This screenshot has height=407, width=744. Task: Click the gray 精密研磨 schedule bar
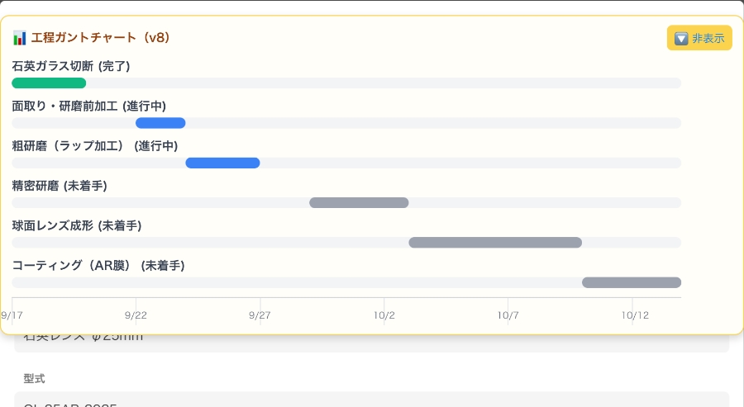point(359,203)
